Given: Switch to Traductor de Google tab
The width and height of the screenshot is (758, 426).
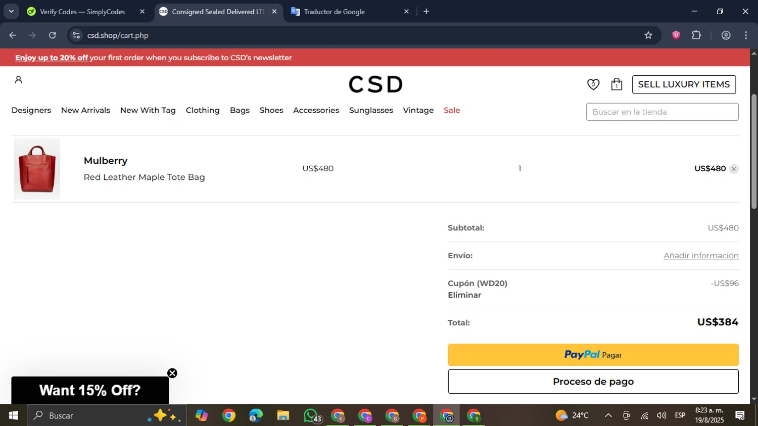Looking at the screenshot, I should click(334, 12).
